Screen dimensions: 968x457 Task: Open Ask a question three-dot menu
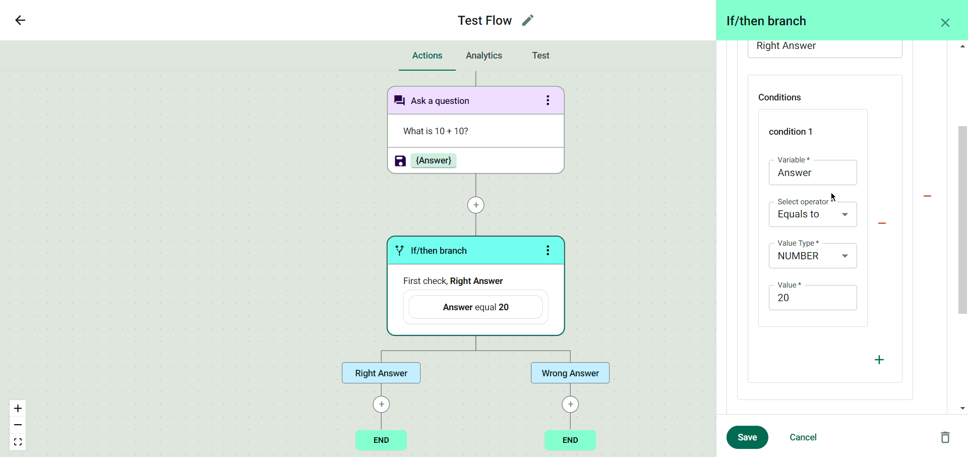coord(548,100)
